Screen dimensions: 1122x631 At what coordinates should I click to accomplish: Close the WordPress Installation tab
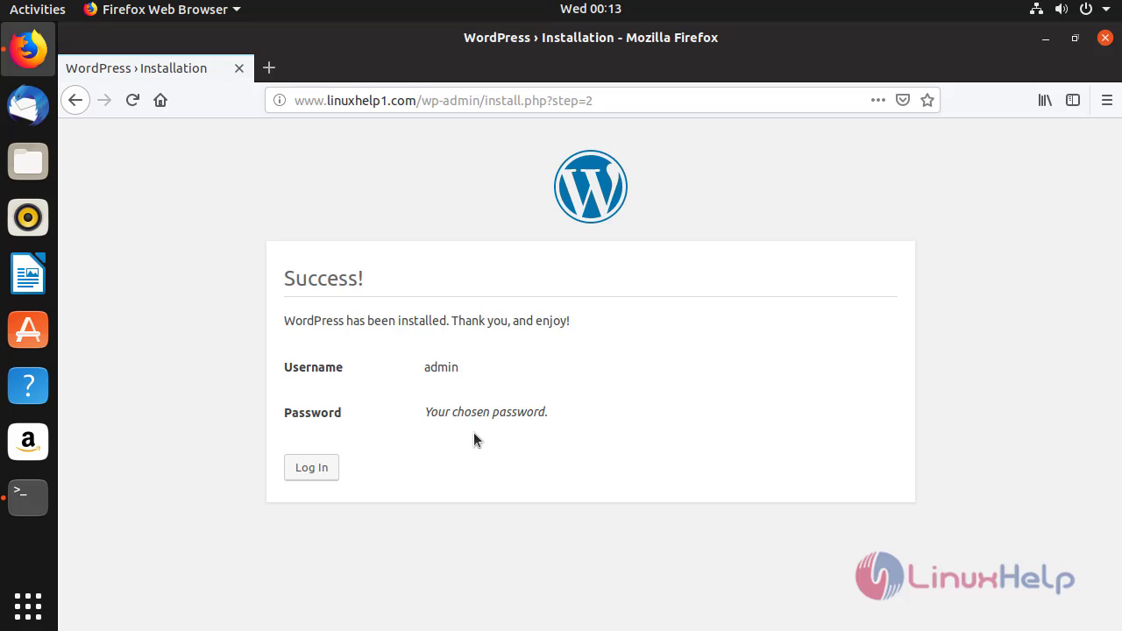[x=238, y=68]
